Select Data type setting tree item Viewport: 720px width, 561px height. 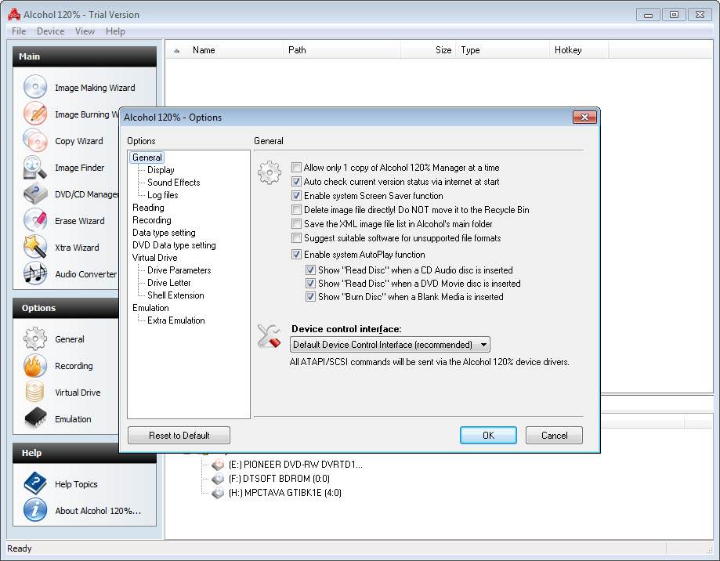pyautogui.click(x=164, y=233)
